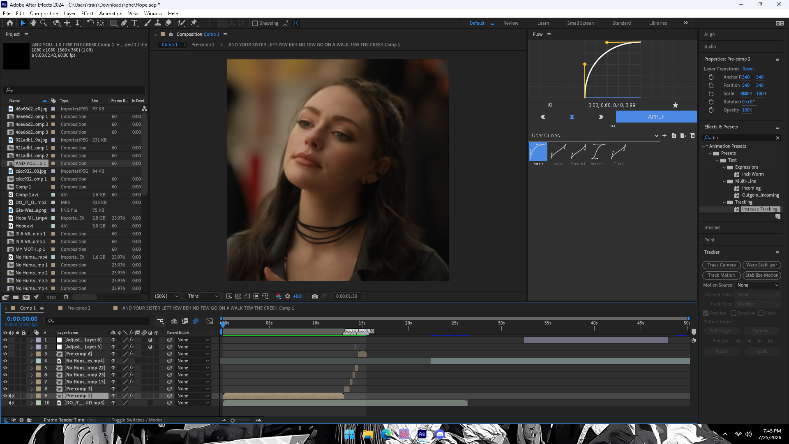Select the Eraser tool
This screenshot has height=444, width=789.
pos(168,23)
